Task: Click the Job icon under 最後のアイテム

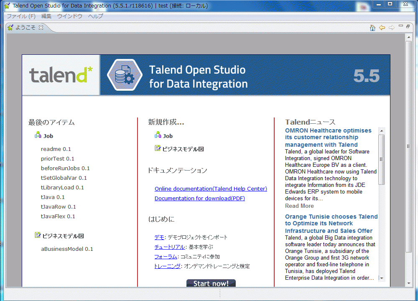Action: 38,135
